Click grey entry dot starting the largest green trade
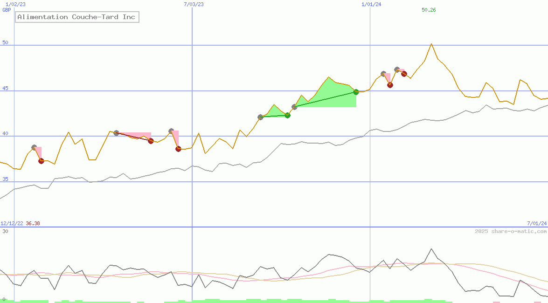Image resolution: width=548 pixels, height=303 pixels. [x=294, y=107]
